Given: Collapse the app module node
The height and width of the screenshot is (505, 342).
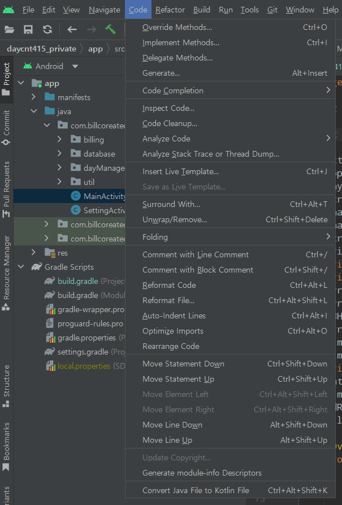Looking at the screenshot, I should (21, 83).
